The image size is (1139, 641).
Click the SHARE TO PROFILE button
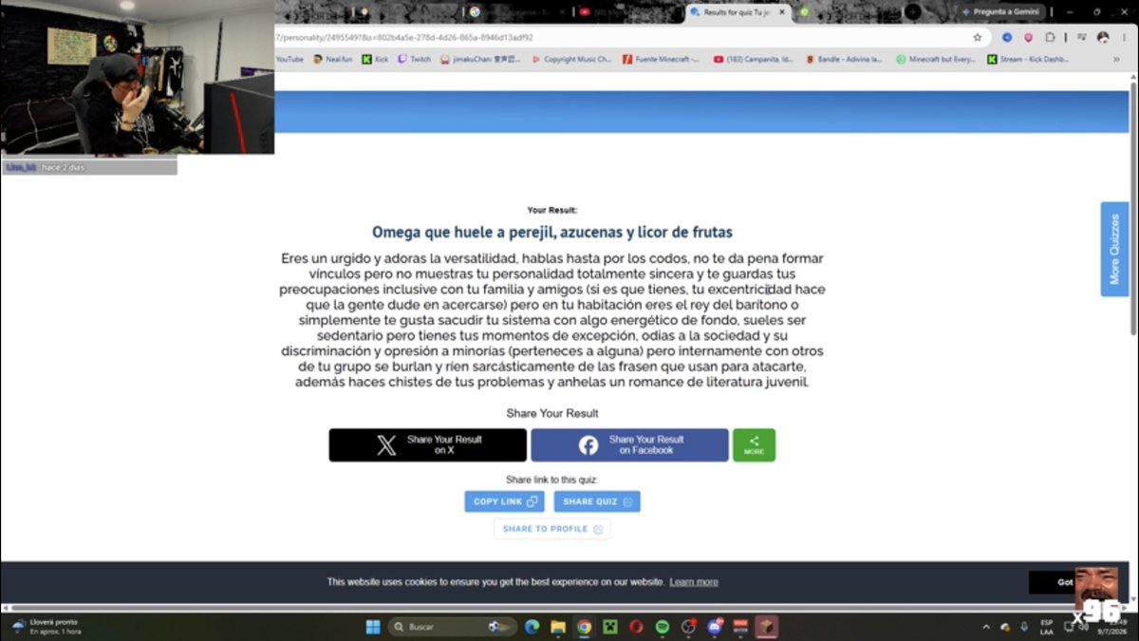coord(552,529)
